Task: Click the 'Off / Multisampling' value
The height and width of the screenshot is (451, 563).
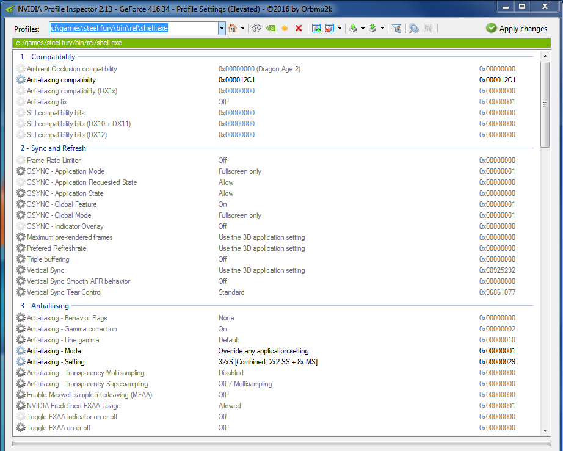Action: [245, 383]
